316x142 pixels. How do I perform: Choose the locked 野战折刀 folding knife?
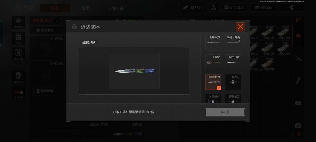[x=233, y=99]
